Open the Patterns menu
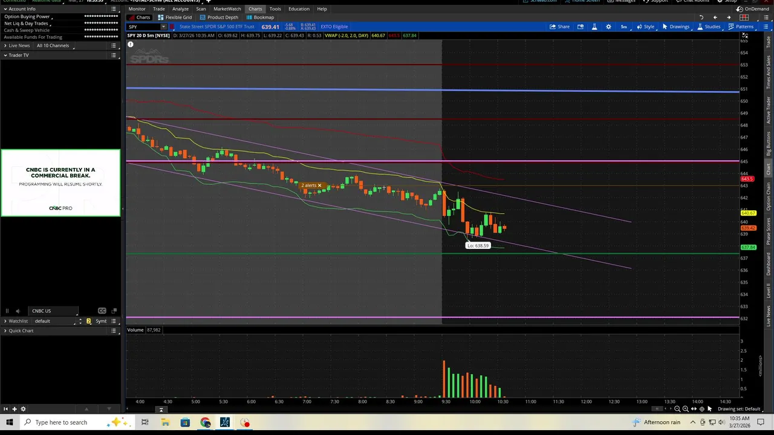The height and width of the screenshot is (435, 774). coord(741,27)
